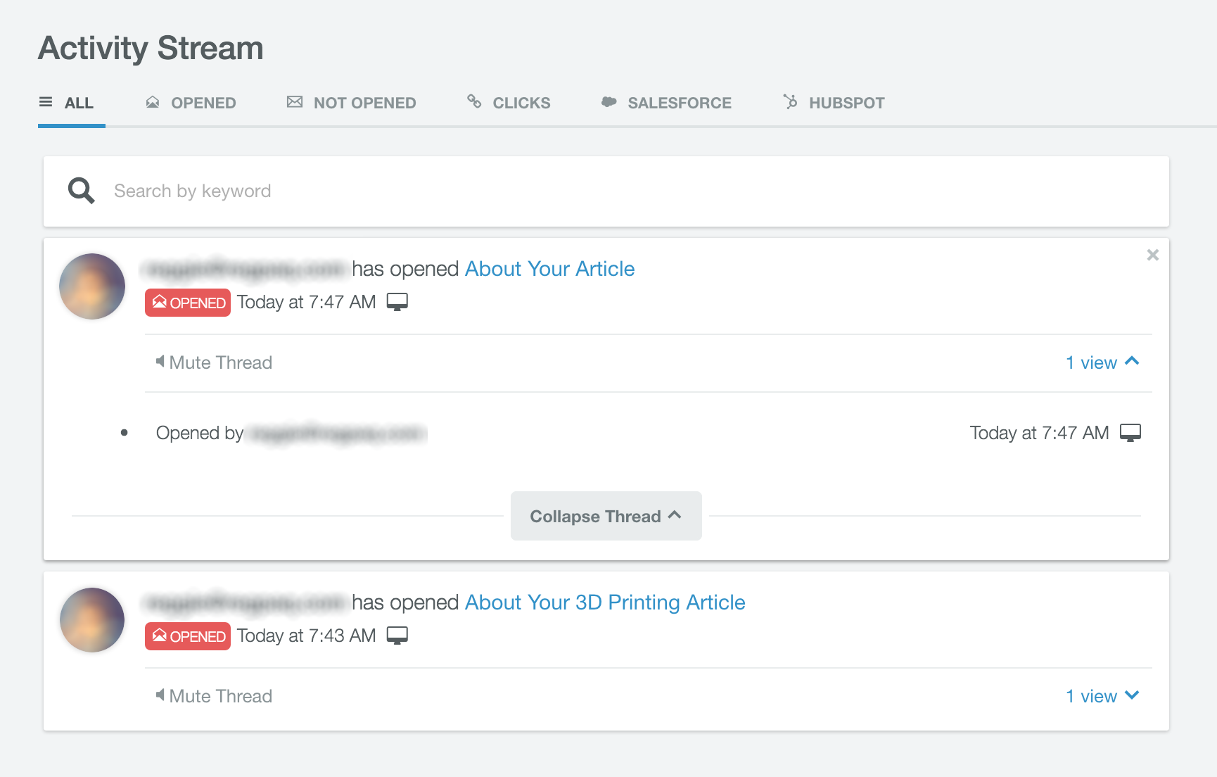Click desktop device icon beside 7:43 AM OPENED badge
This screenshot has width=1217, height=777.
click(397, 636)
